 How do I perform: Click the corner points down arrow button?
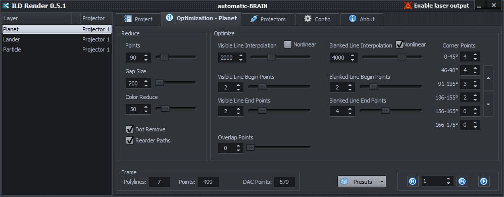click(x=488, y=104)
